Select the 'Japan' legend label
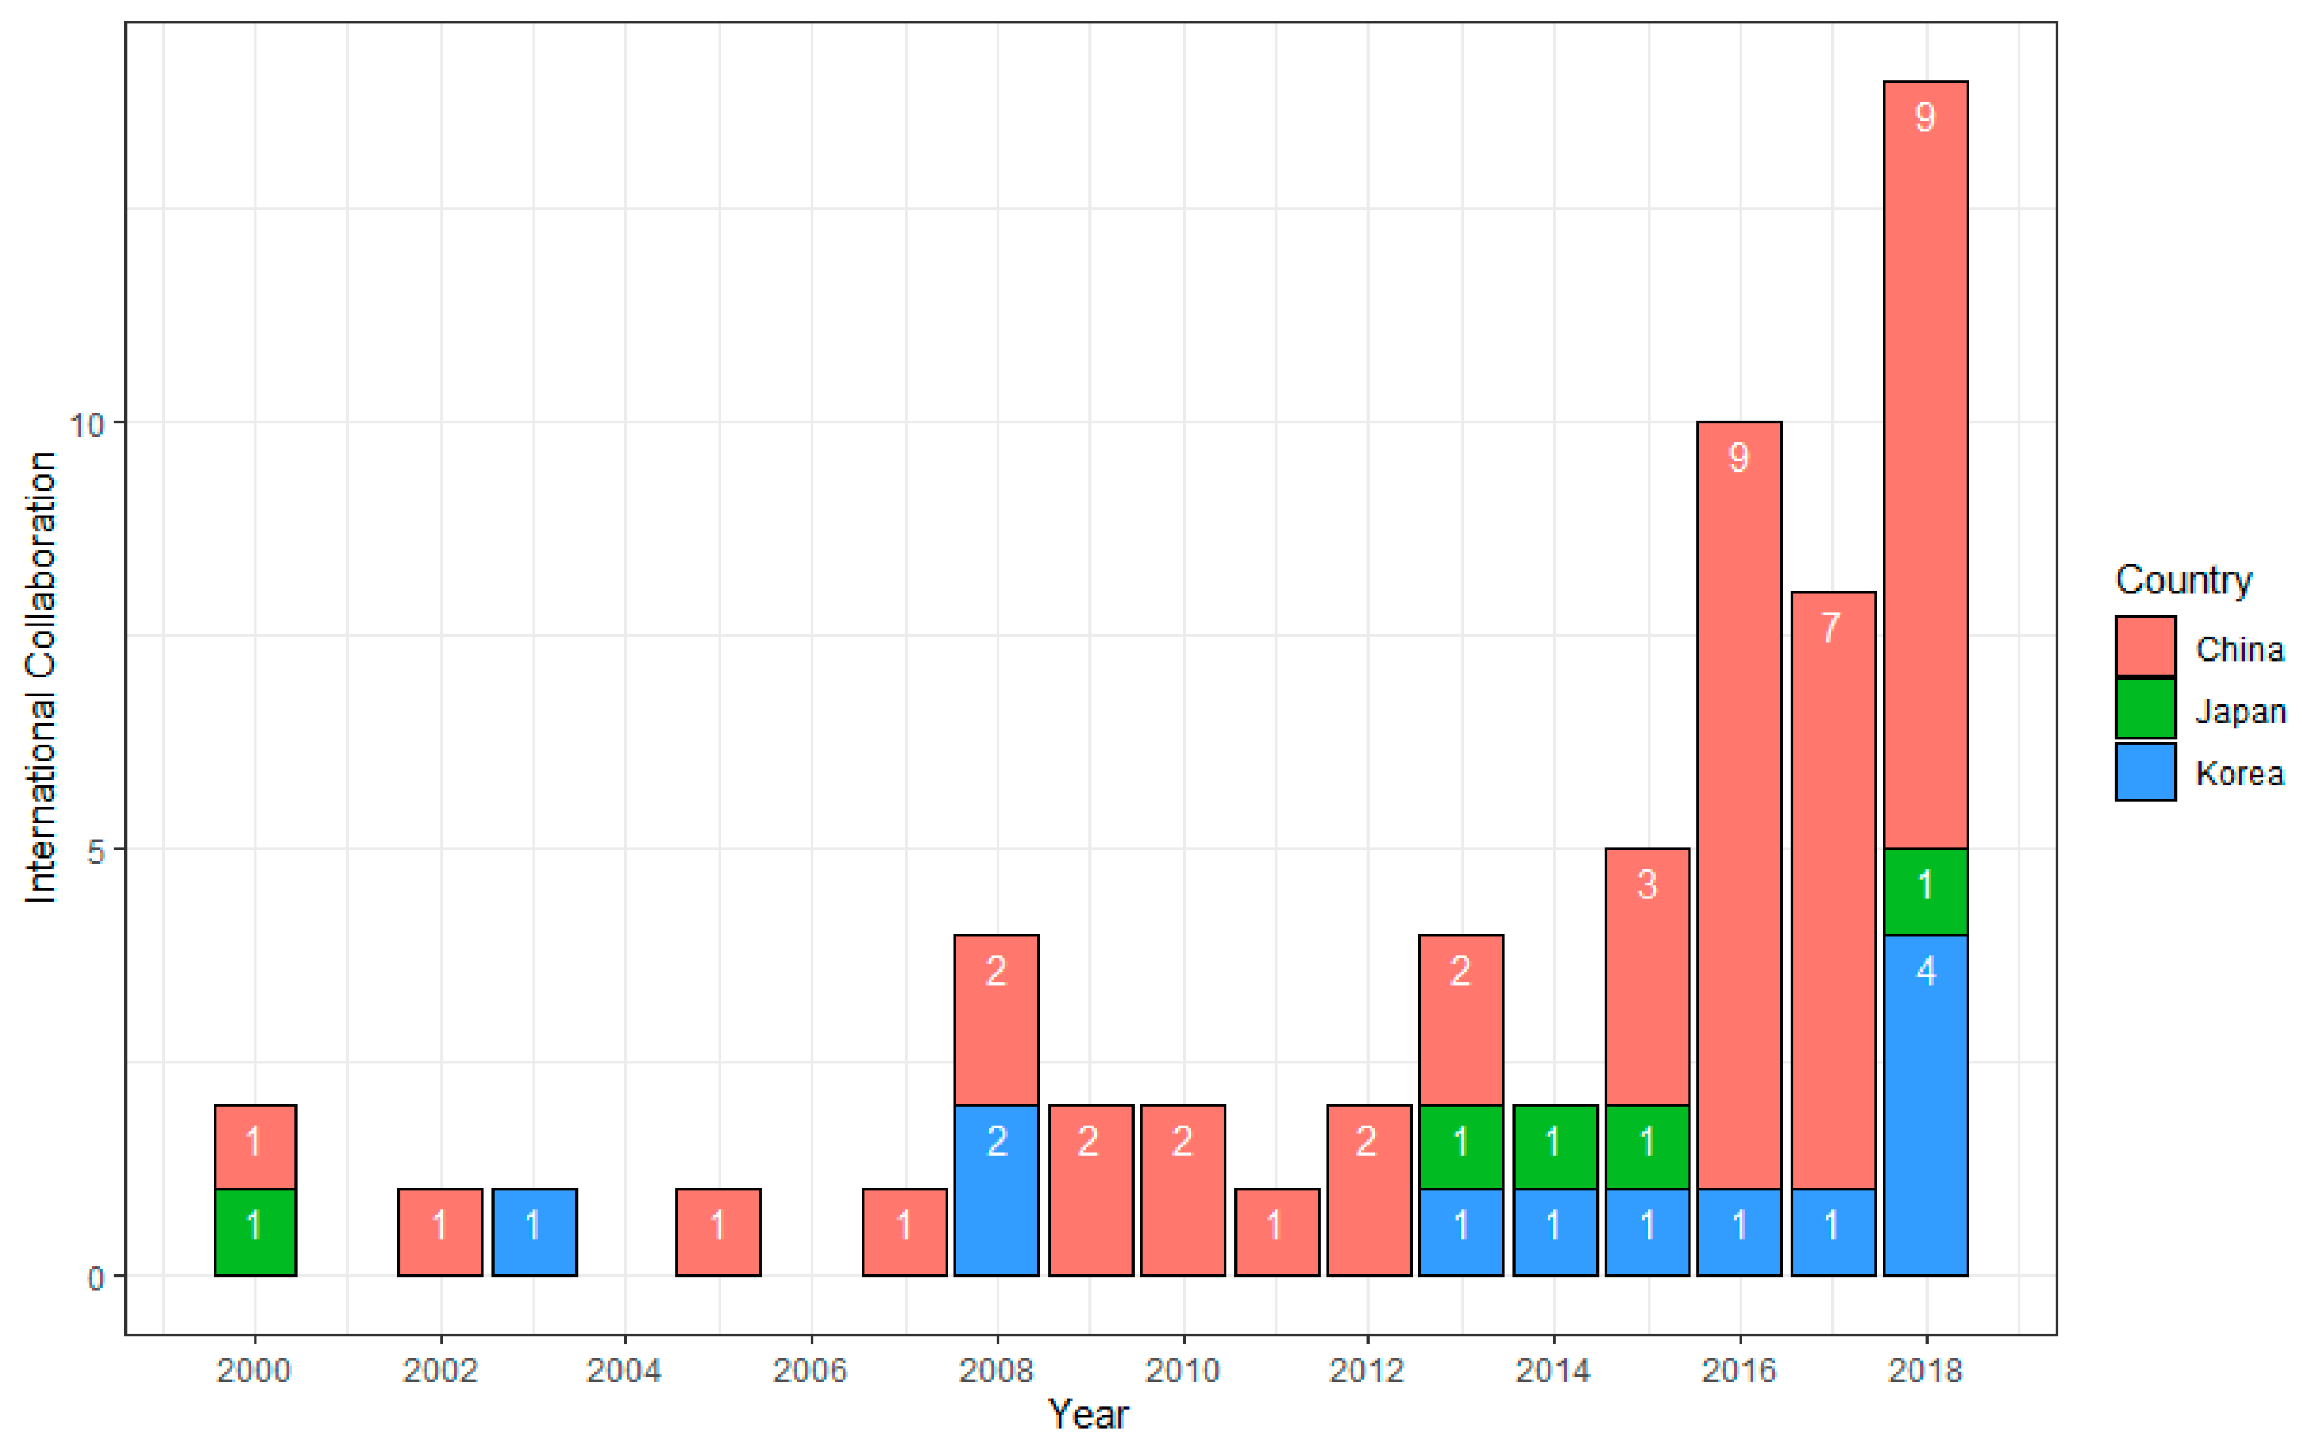The height and width of the screenshot is (1450, 2302). tap(2240, 712)
